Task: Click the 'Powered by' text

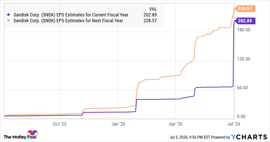Action: point(220,137)
